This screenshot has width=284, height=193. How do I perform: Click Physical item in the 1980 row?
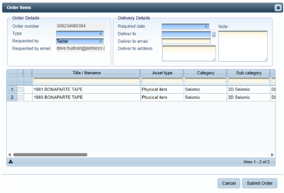(x=154, y=97)
